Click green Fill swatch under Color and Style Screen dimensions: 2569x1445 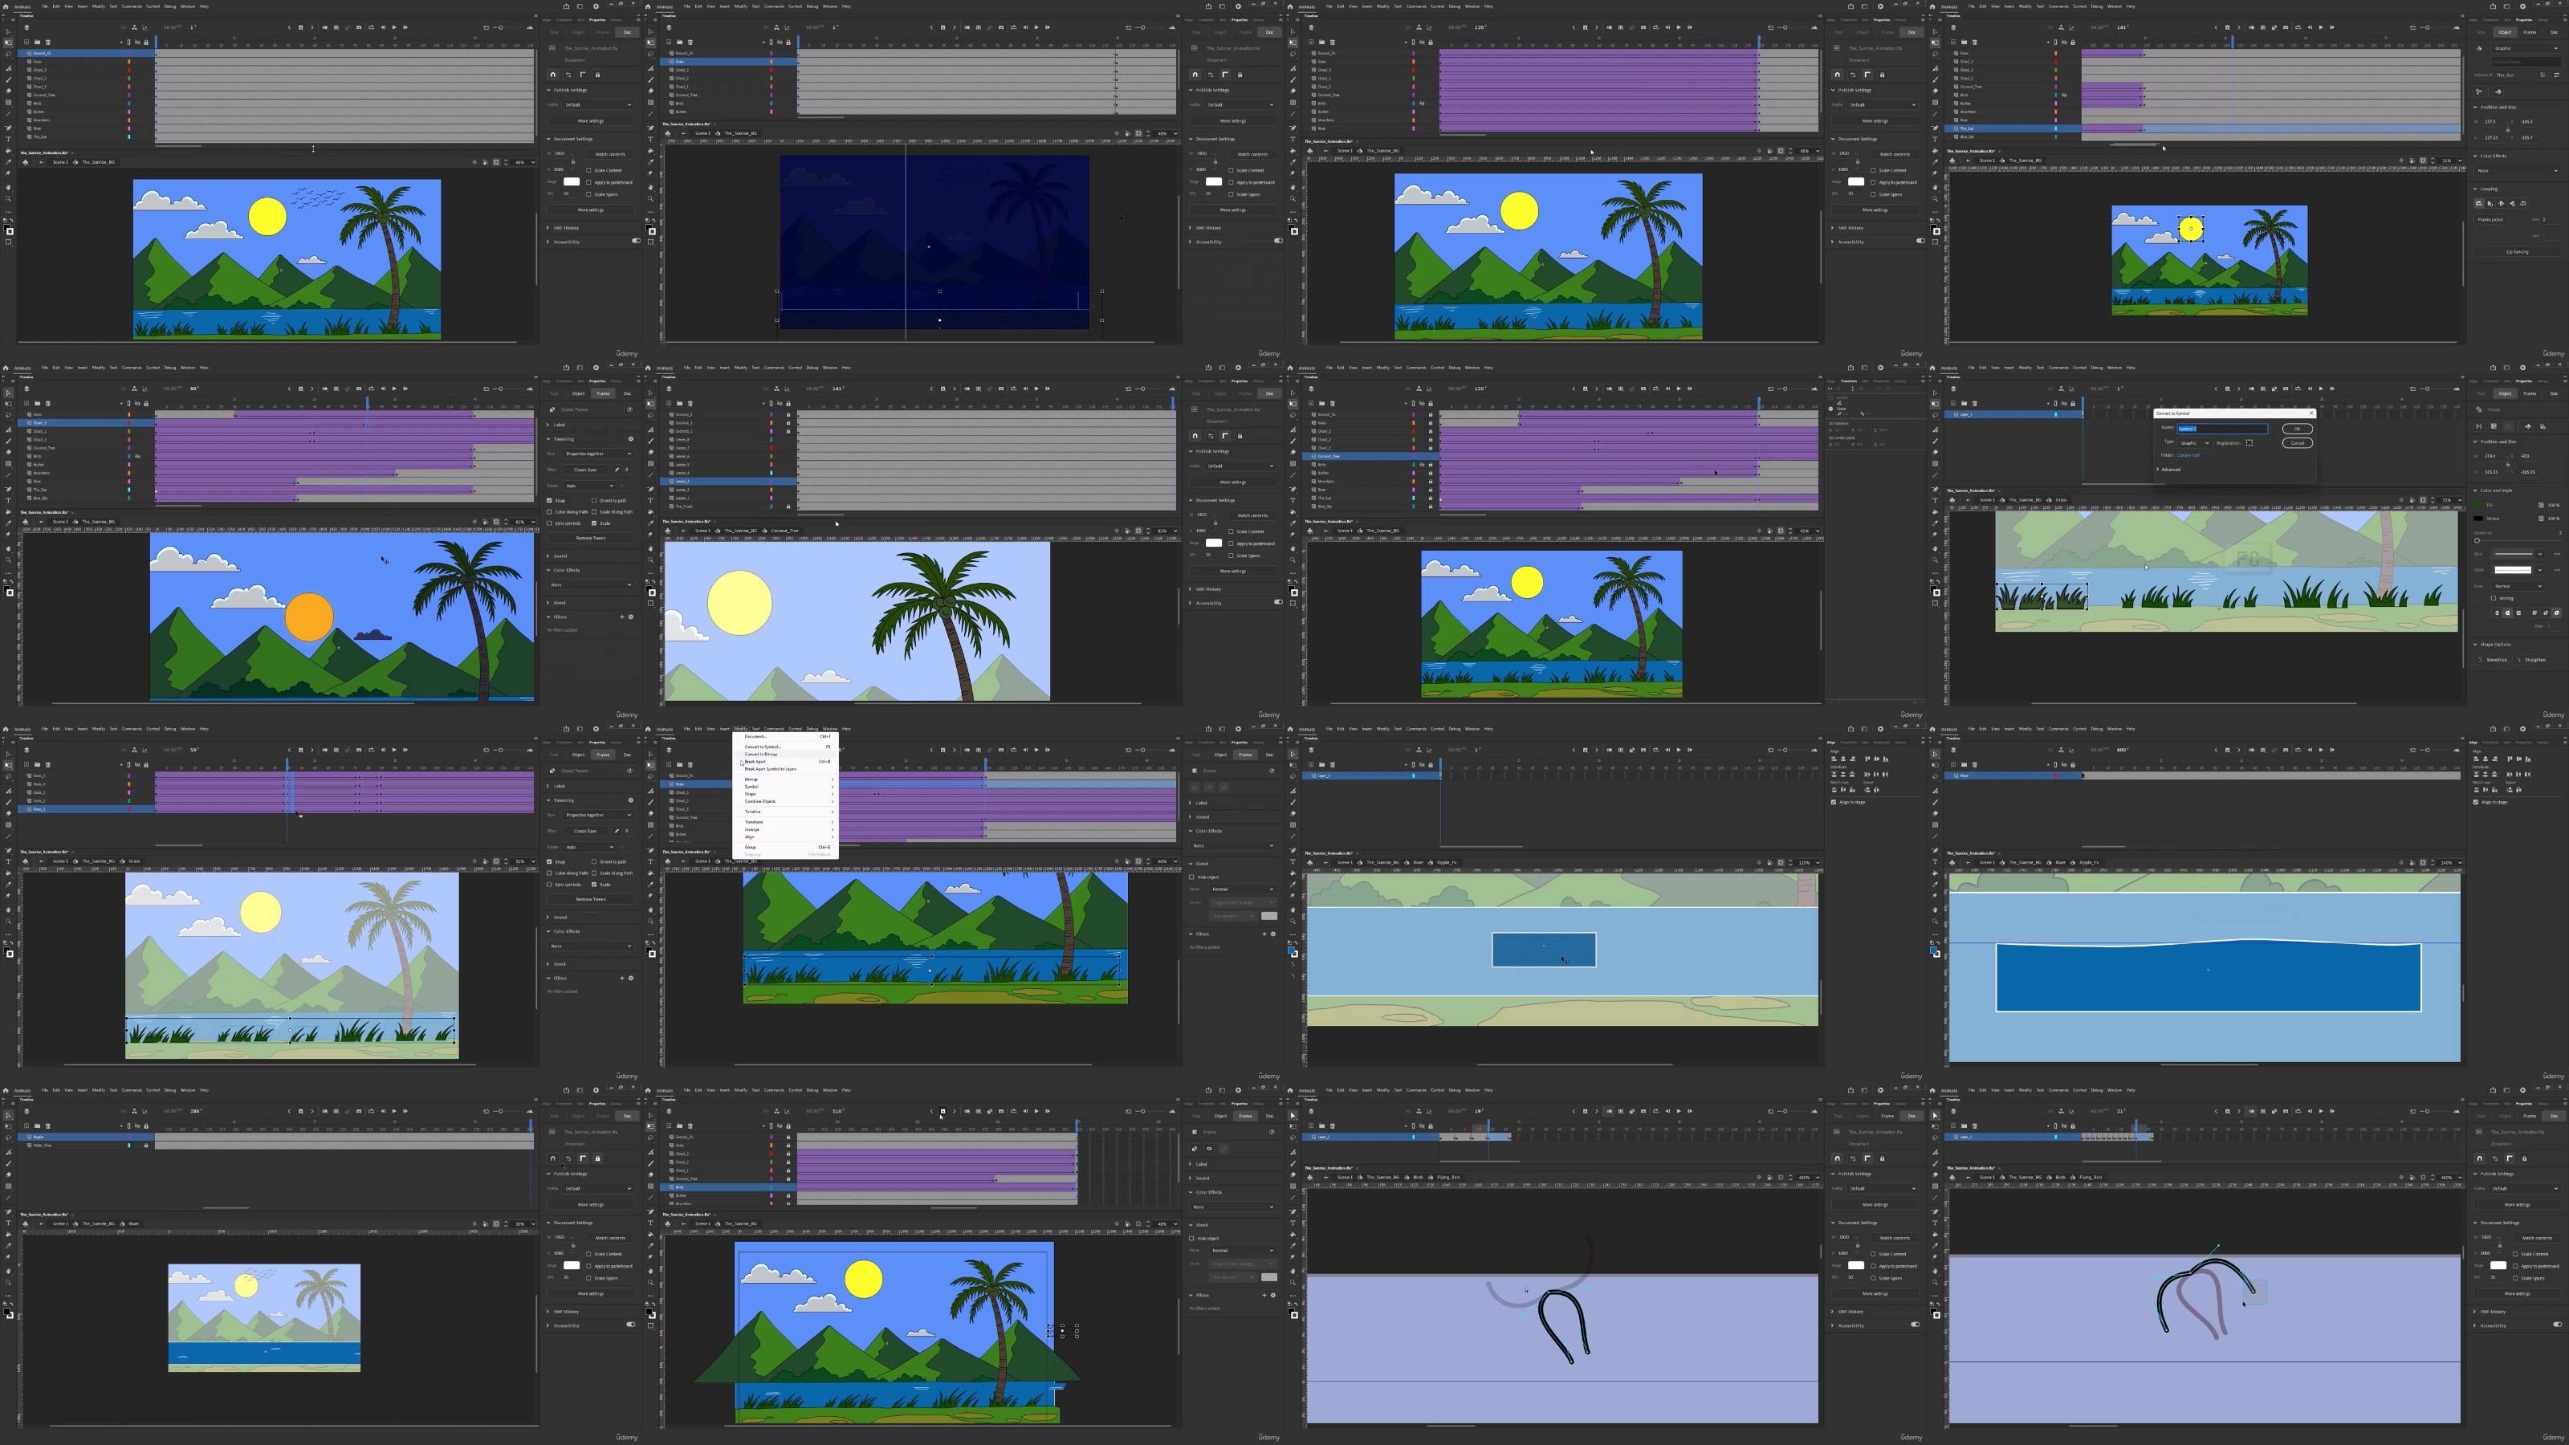coord(2479,506)
